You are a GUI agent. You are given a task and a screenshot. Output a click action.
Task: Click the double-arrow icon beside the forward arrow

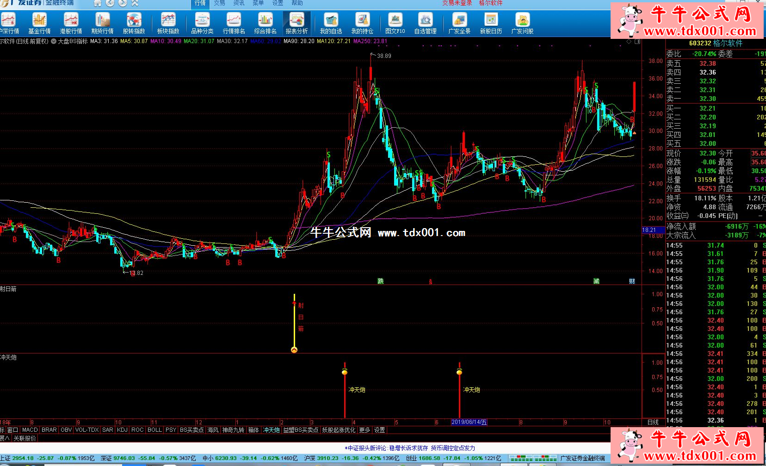point(135,3)
